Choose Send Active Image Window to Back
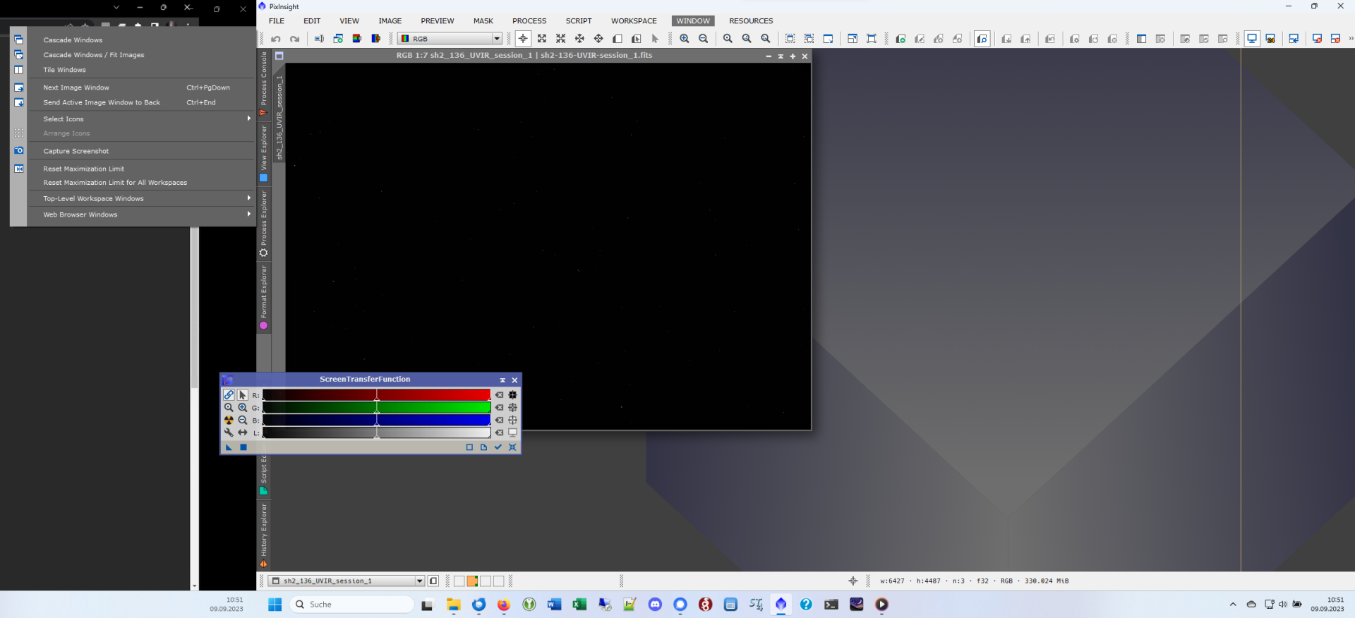 (141, 102)
